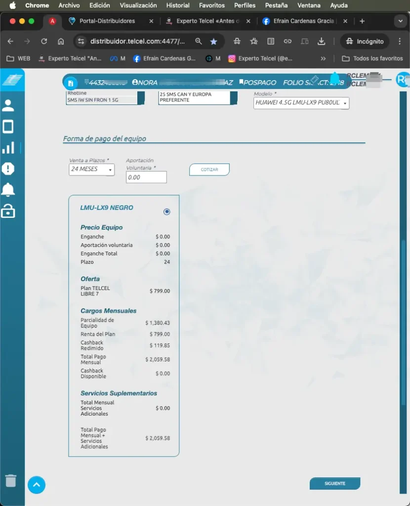Click the zoom magnifier icon in address bar
410x506 pixels.
(x=199, y=42)
